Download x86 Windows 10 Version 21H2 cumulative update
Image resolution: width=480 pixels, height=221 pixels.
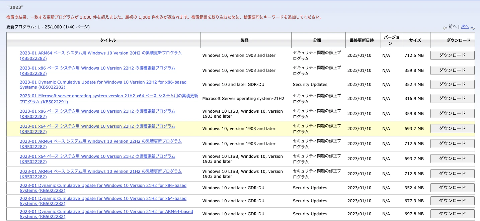click(x=452, y=114)
